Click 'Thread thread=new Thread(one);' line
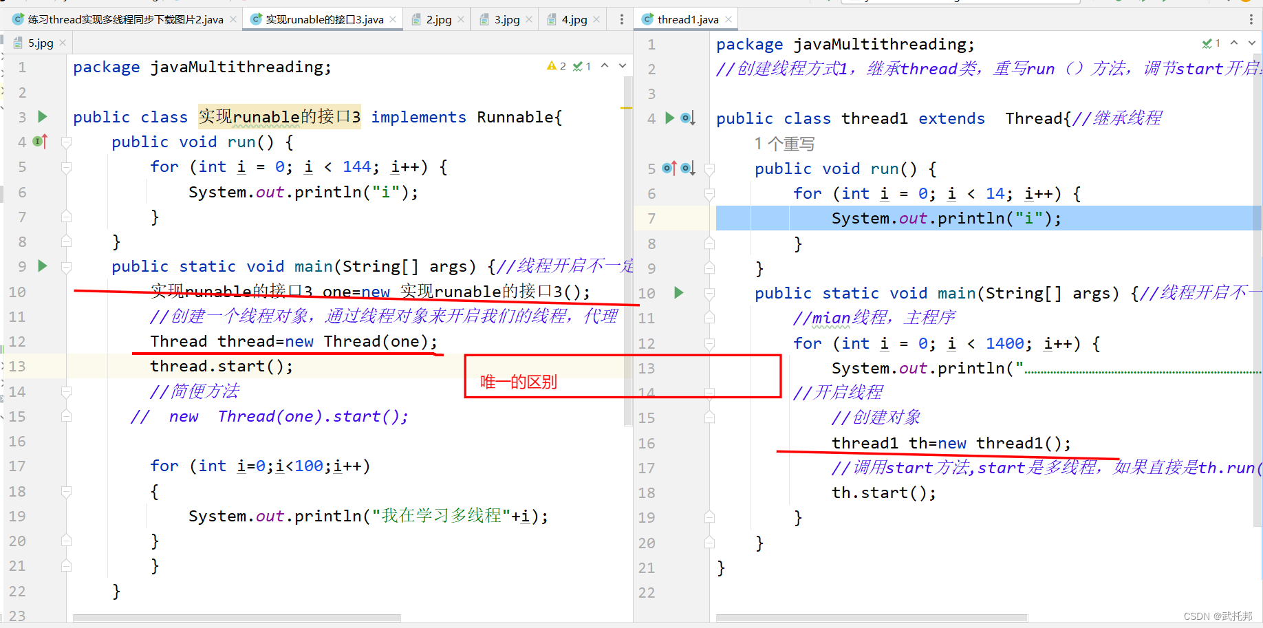 294,341
